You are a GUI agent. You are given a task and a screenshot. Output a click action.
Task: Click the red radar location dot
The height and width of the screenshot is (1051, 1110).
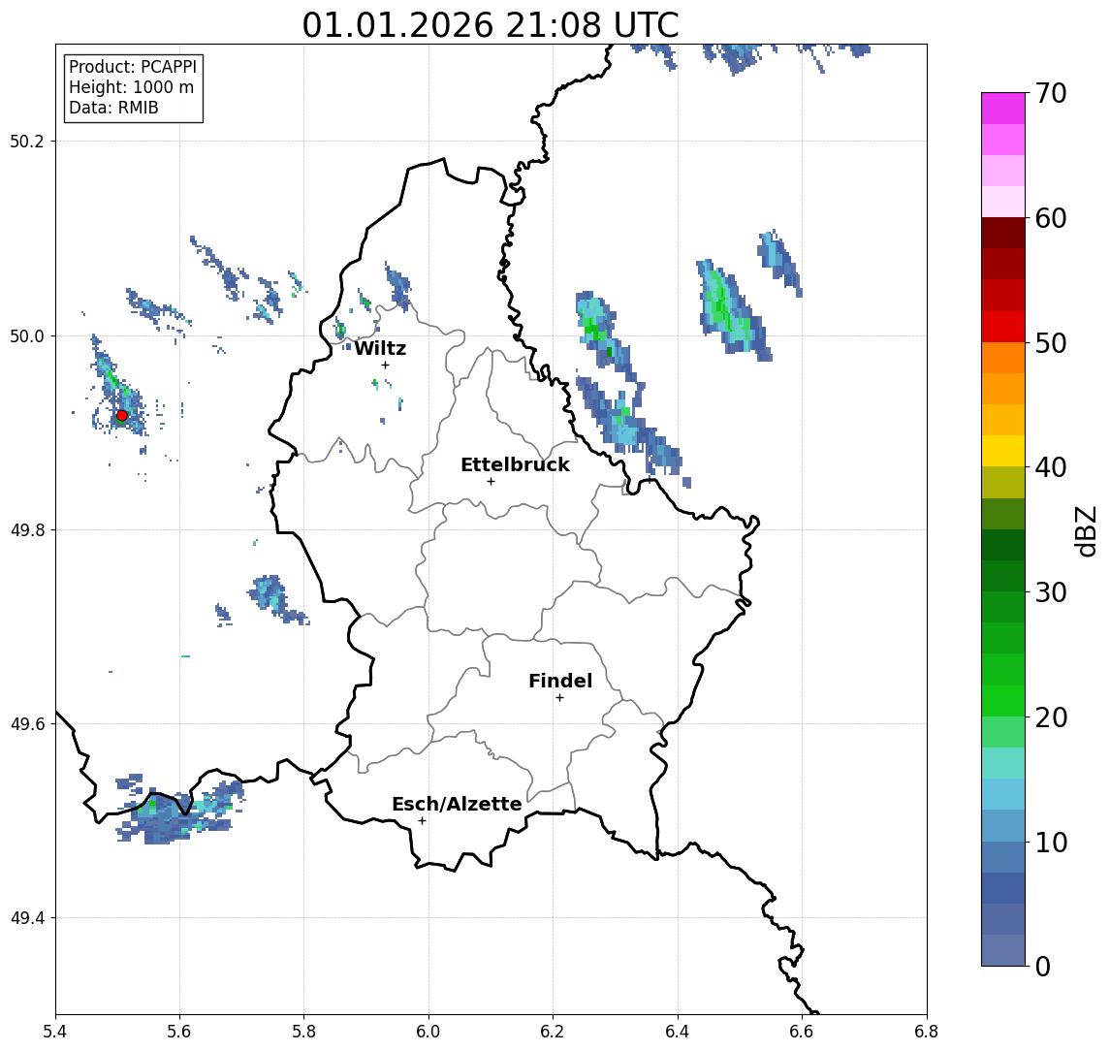[x=122, y=416]
